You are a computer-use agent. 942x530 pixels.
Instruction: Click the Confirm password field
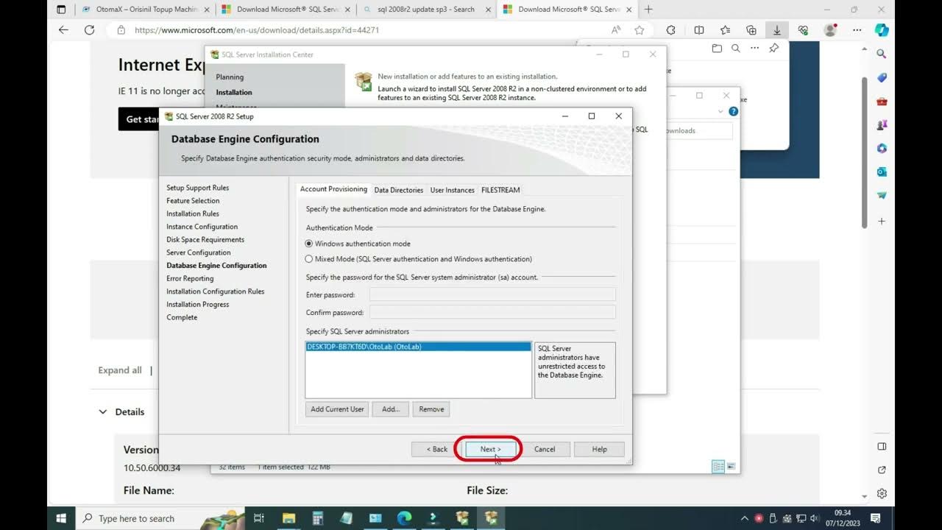click(492, 312)
